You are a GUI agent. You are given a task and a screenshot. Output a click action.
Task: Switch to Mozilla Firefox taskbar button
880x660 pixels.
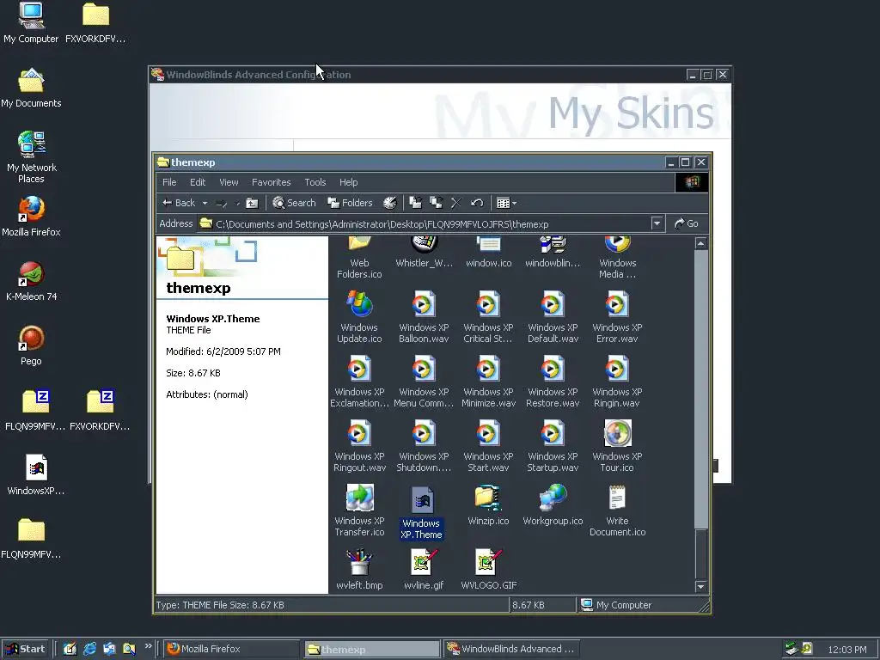(x=231, y=649)
